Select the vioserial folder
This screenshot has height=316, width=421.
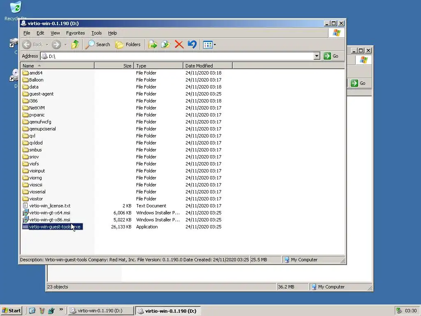(34, 192)
